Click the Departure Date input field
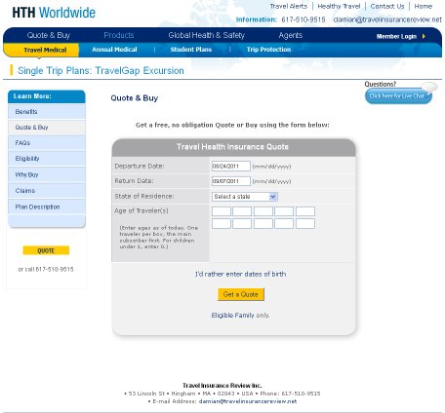The height and width of the screenshot is (413, 445). pos(231,166)
